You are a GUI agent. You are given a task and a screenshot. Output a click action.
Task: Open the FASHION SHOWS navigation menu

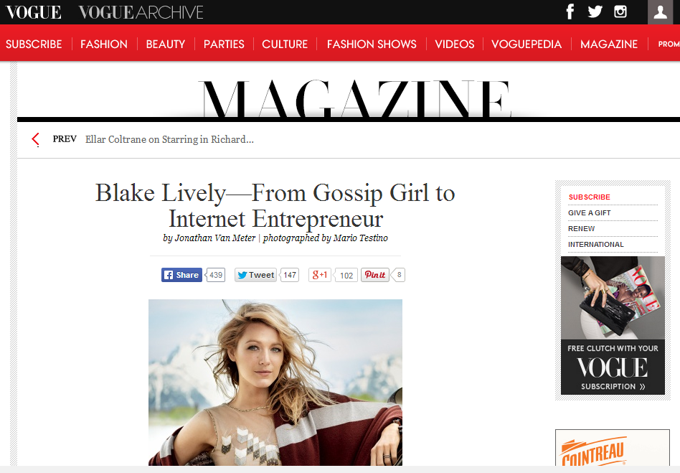coord(372,45)
